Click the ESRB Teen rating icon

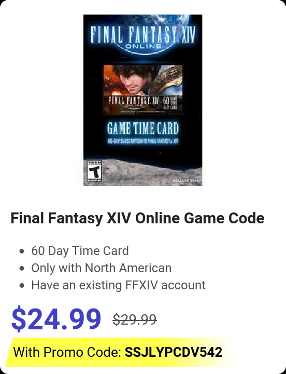[95, 171]
